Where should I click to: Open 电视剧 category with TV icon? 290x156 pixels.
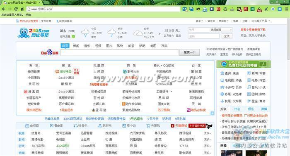coord(32,125)
